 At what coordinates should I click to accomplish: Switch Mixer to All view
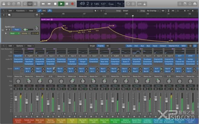107,46
